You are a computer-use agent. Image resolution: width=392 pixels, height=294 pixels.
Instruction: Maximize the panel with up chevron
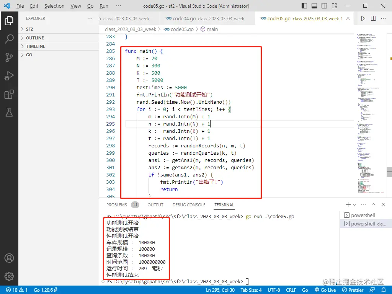373,204
